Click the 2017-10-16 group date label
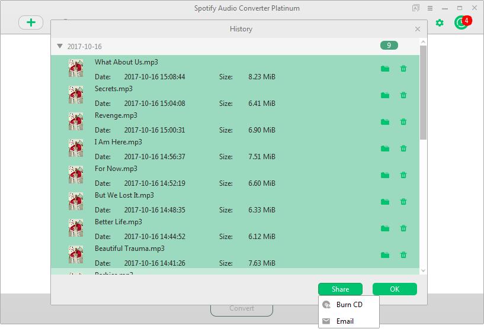484x329 pixels. click(x=84, y=47)
